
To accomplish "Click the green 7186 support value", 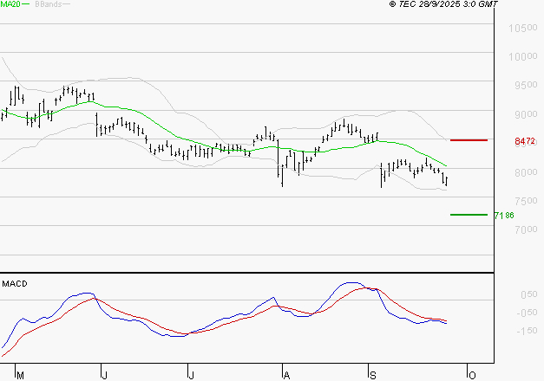I will [504, 216].
